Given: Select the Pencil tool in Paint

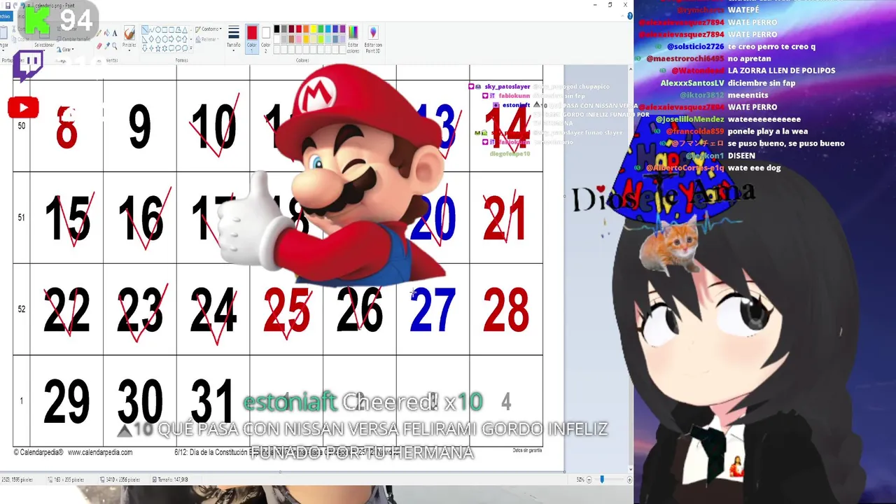Looking at the screenshot, I should [99, 33].
